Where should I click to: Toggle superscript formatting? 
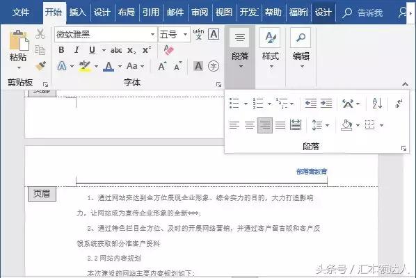pyautogui.click(x=147, y=49)
